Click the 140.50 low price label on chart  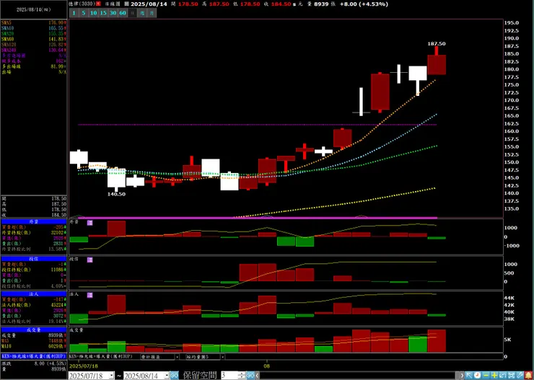116,194
